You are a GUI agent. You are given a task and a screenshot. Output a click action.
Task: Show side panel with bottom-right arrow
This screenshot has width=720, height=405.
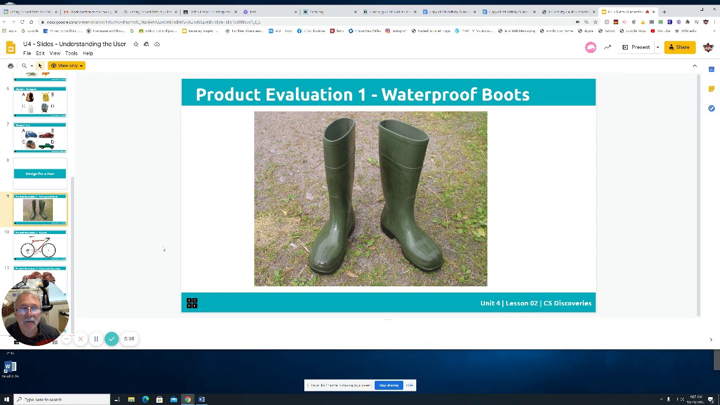tap(711, 340)
